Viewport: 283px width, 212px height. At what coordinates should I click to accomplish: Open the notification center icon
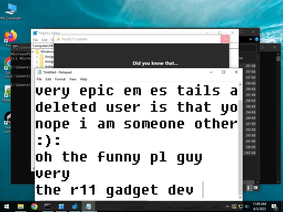[x=274, y=206]
